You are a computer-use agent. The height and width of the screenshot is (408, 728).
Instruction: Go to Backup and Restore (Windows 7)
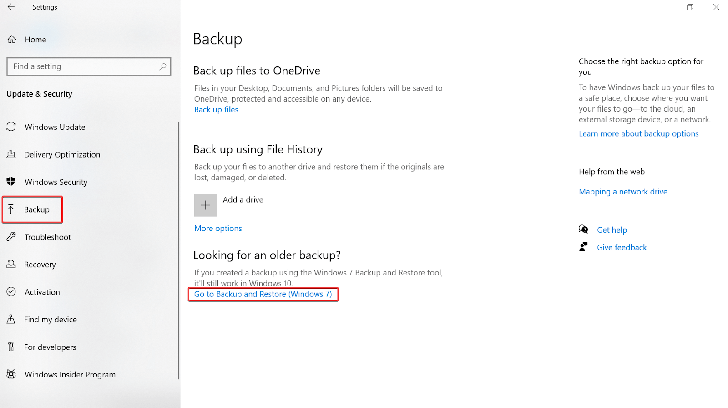coord(263,294)
